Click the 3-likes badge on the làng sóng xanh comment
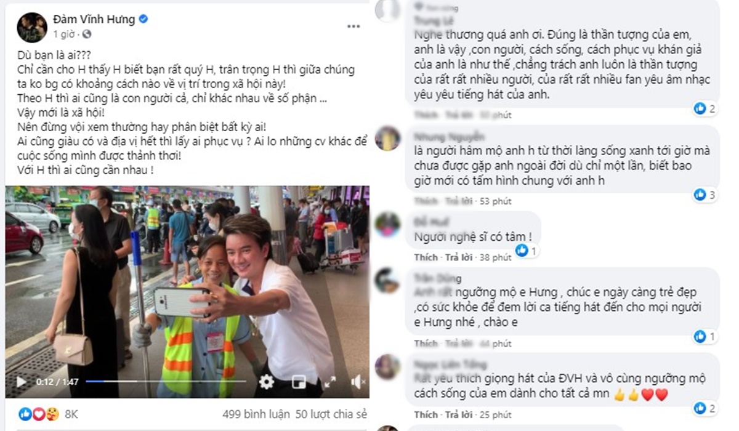The height and width of the screenshot is (431, 739). click(704, 195)
